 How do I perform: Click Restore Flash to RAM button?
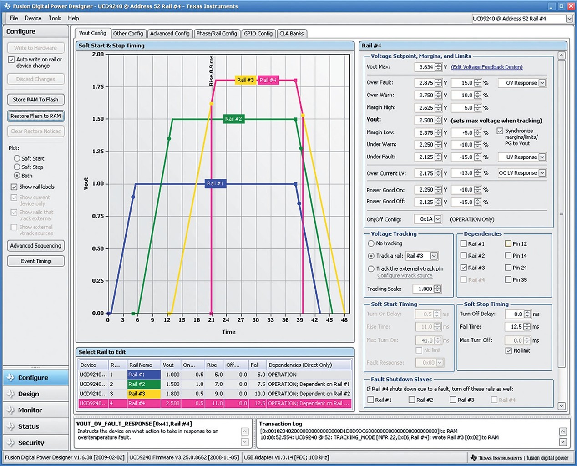35,116
